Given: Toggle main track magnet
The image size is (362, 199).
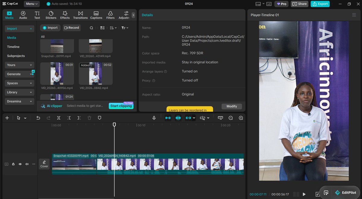Looking at the screenshot, I should [168, 118].
